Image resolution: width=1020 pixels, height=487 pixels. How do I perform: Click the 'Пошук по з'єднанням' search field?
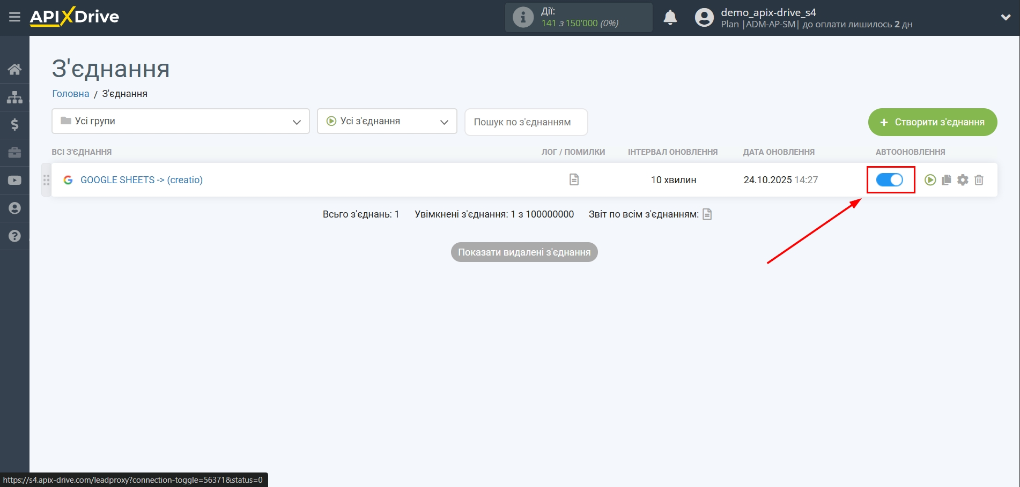[x=526, y=122]
